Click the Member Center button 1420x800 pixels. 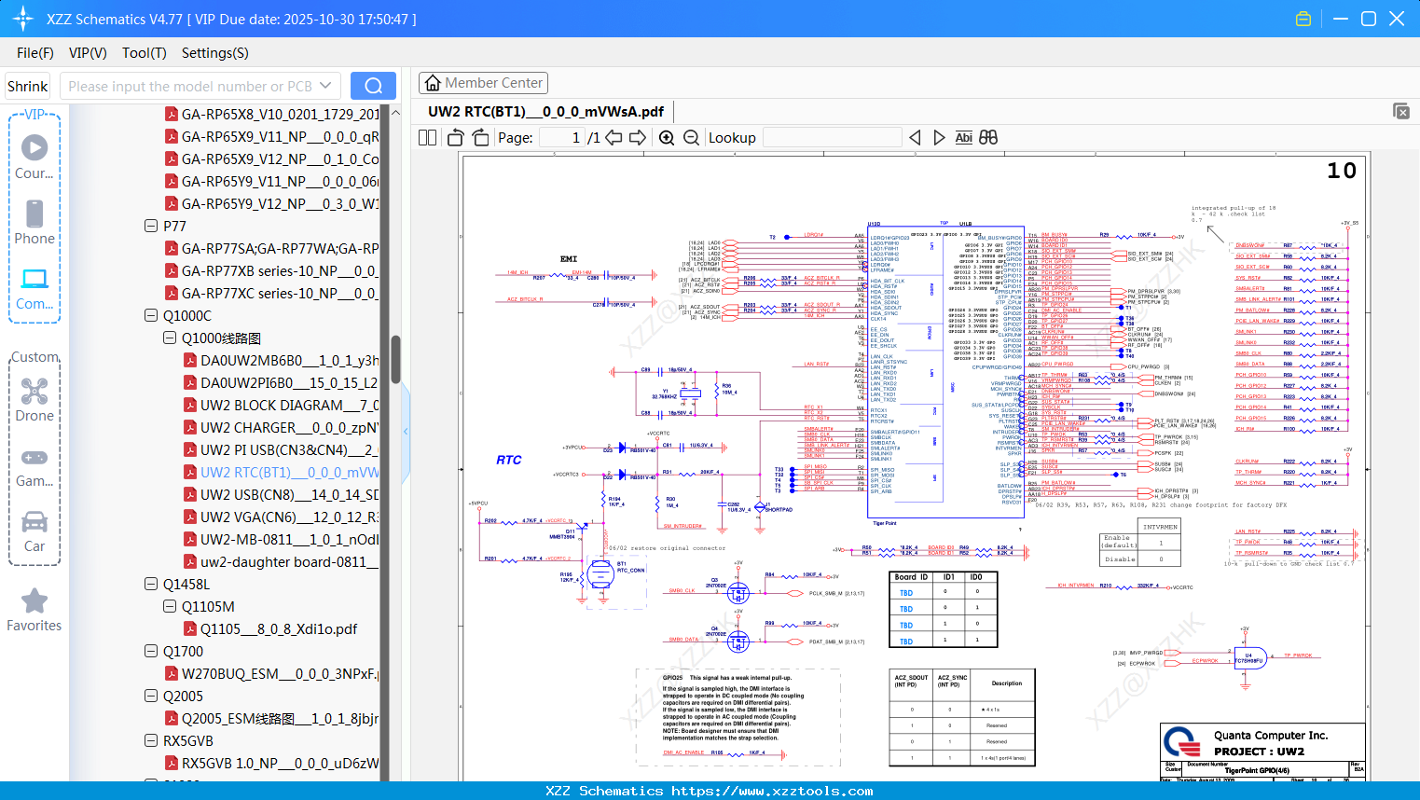click(483, 83)
